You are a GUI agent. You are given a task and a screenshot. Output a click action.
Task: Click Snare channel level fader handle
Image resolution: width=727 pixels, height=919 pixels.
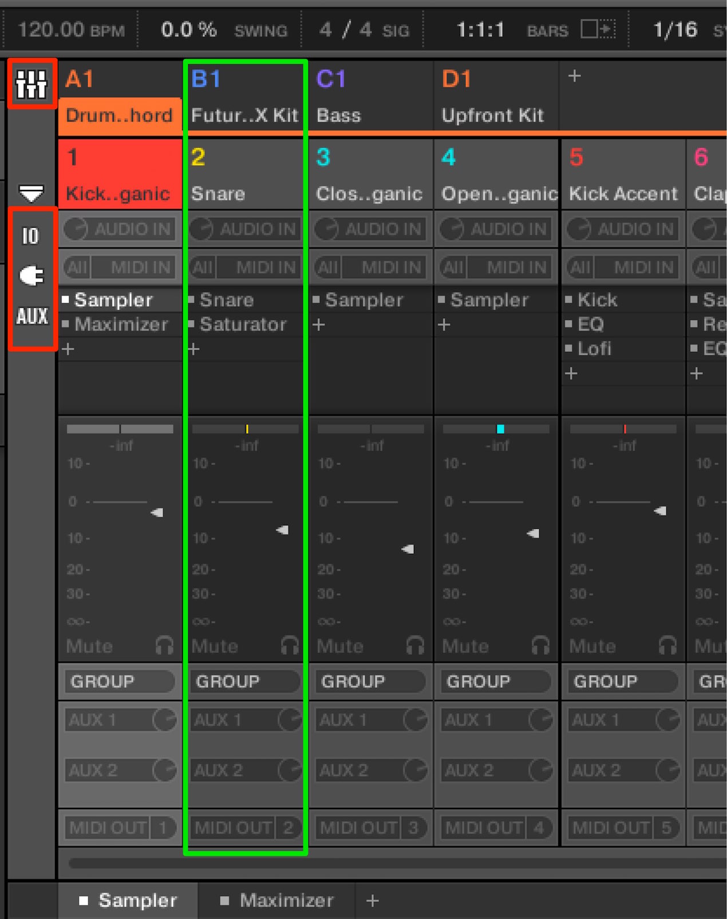coord(282,530)
